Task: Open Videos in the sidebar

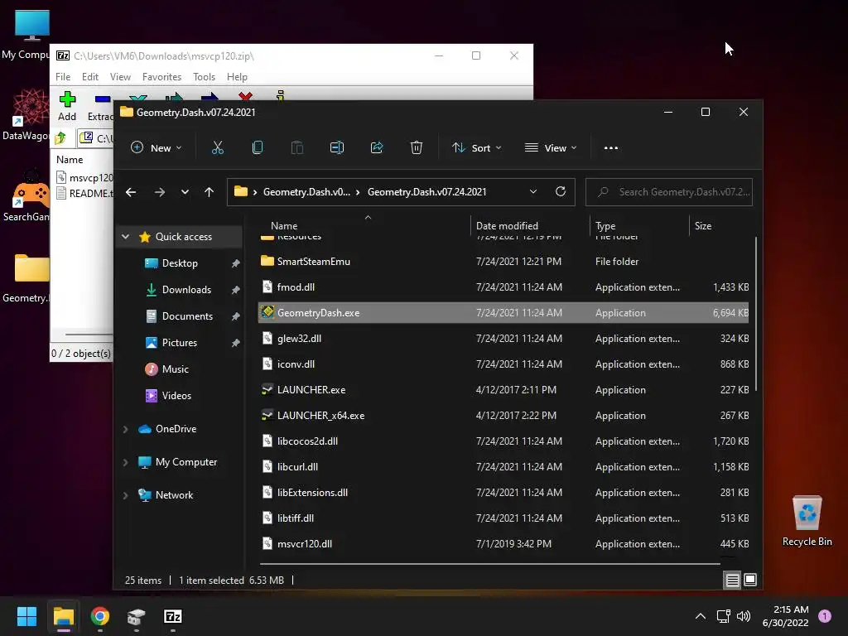Action: pyautogui.click(x=176, y=396)
